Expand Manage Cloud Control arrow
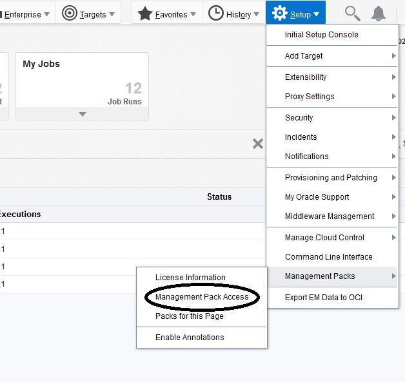The image size is (405, 382). click(x=393, y=237)
